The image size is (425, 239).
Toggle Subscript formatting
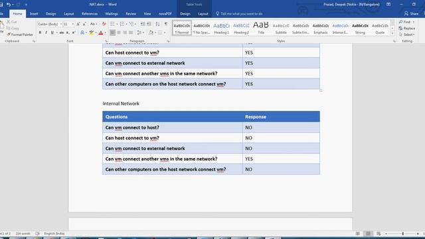point(68,33)
